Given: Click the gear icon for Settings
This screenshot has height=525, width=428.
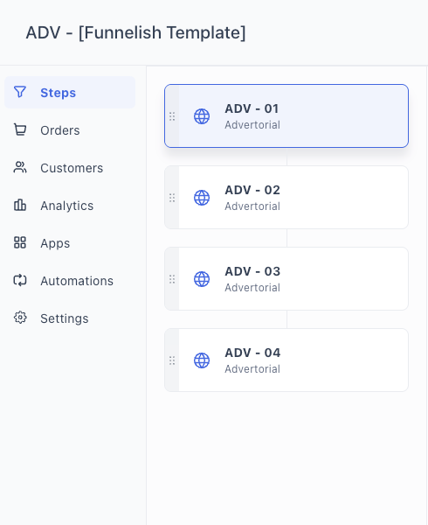Looking at the screenshot, I should pos(20,318).
